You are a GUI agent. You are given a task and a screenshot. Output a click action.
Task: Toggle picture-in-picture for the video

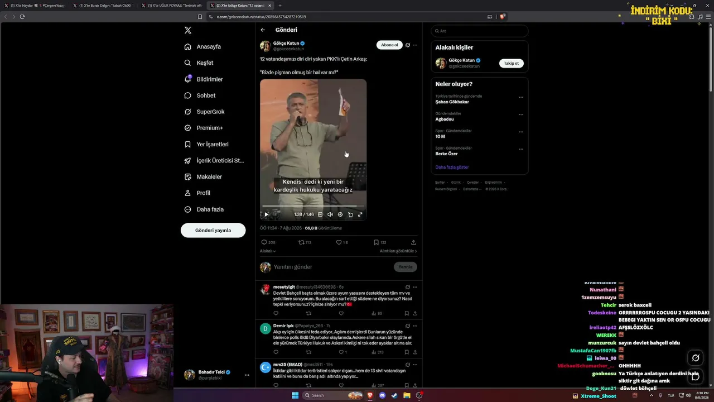(350, 214)
